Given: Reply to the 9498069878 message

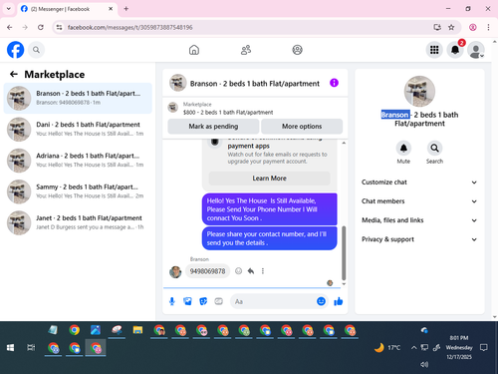Looking at the screenshot, I should point(251,271).
